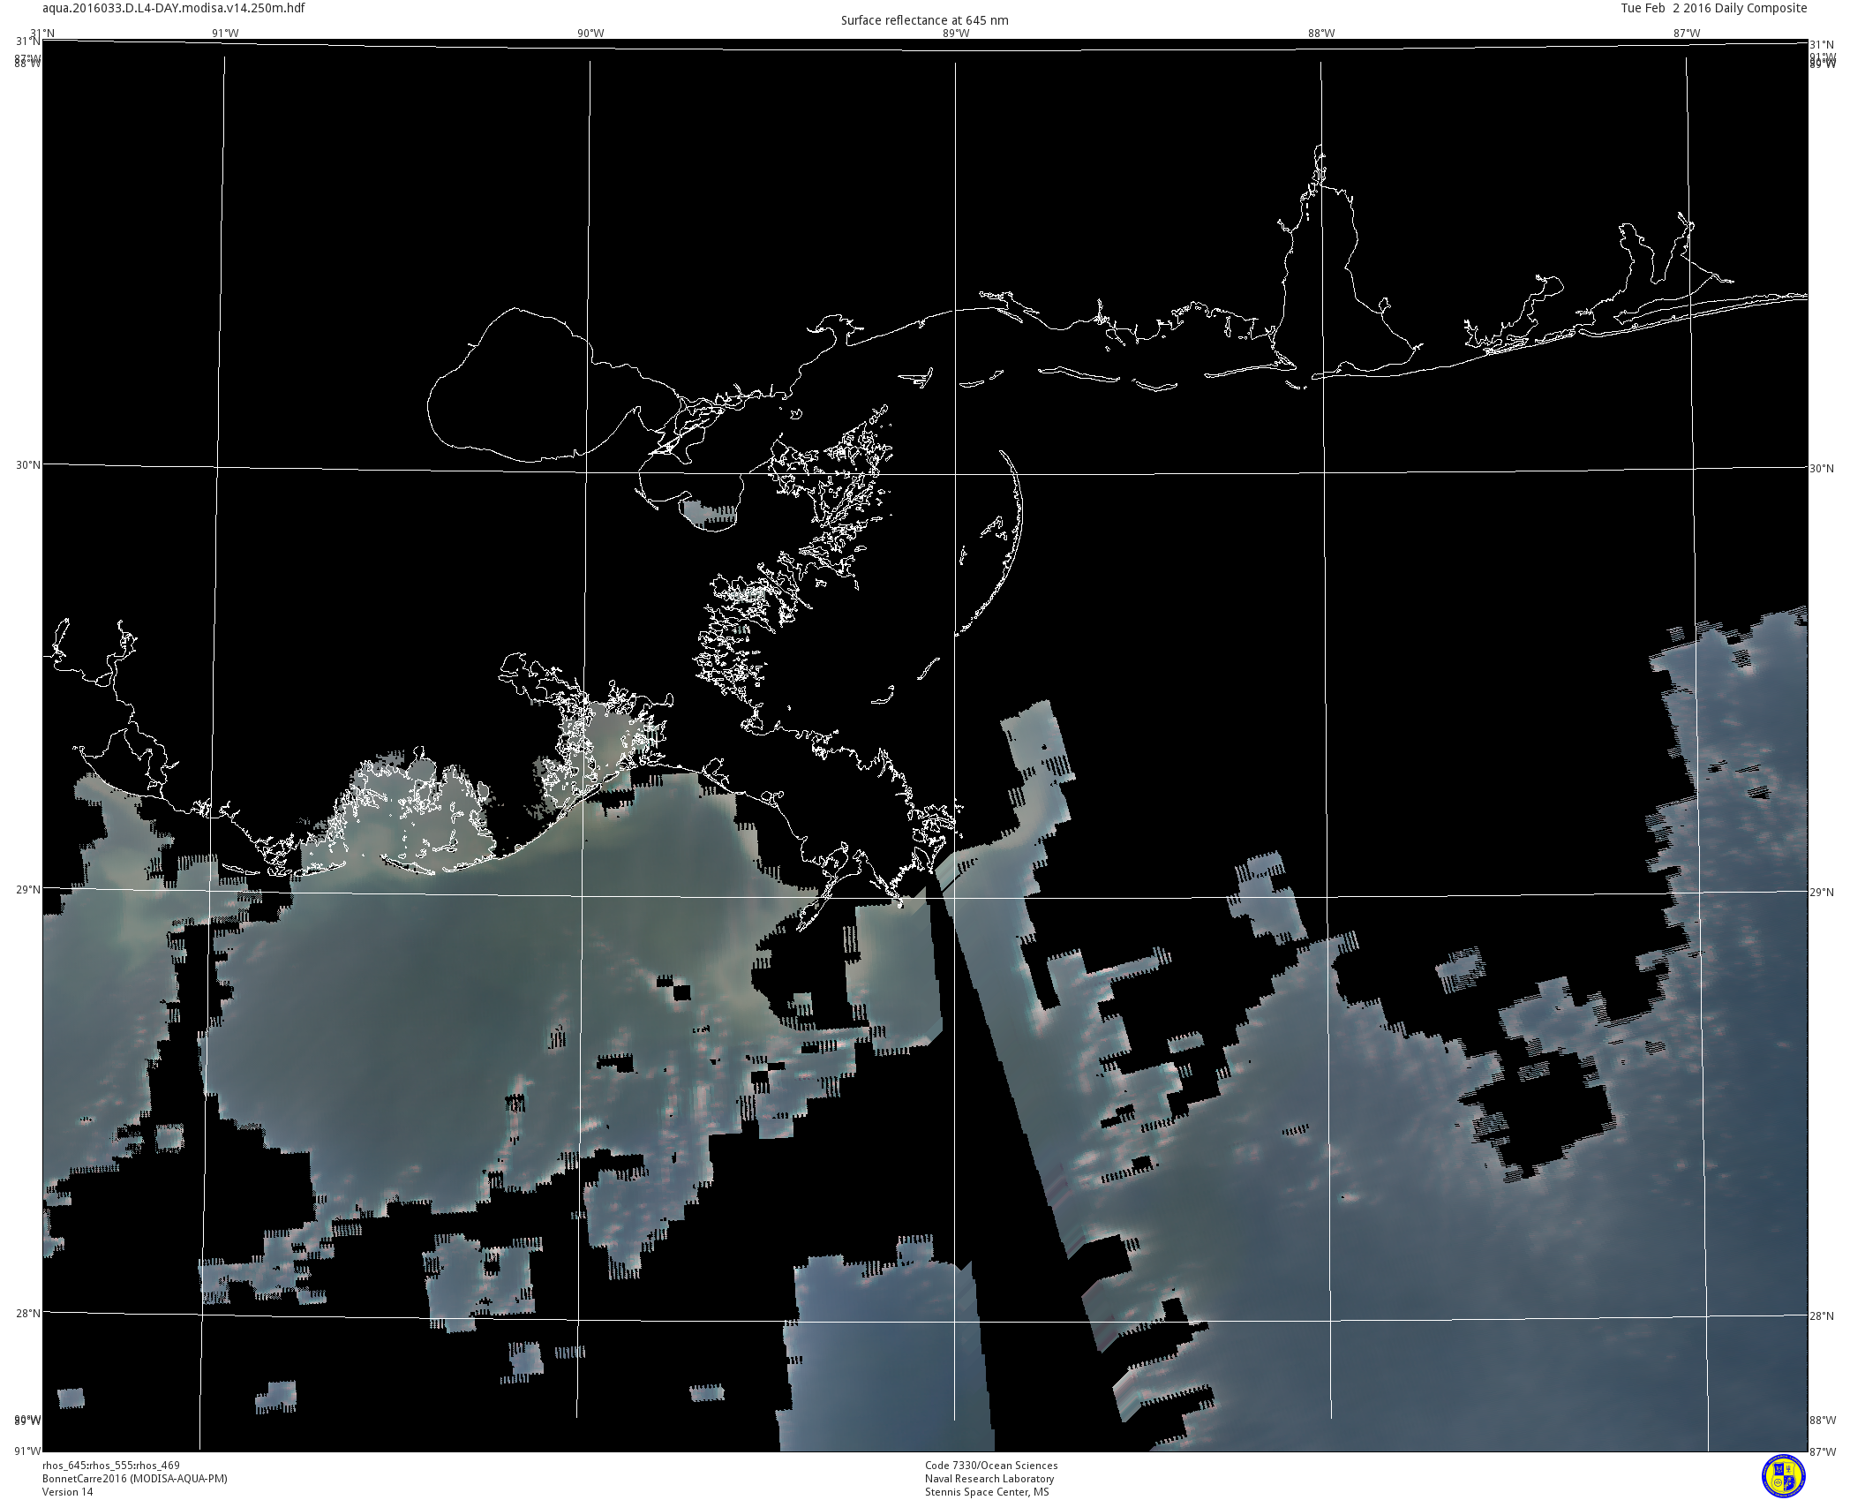Viewport: 1850px width, 1500px height.
Task: Click the BonnetCarre2016 (MODISA-AQUA-PM) text
Action: tap(135, 1479)
